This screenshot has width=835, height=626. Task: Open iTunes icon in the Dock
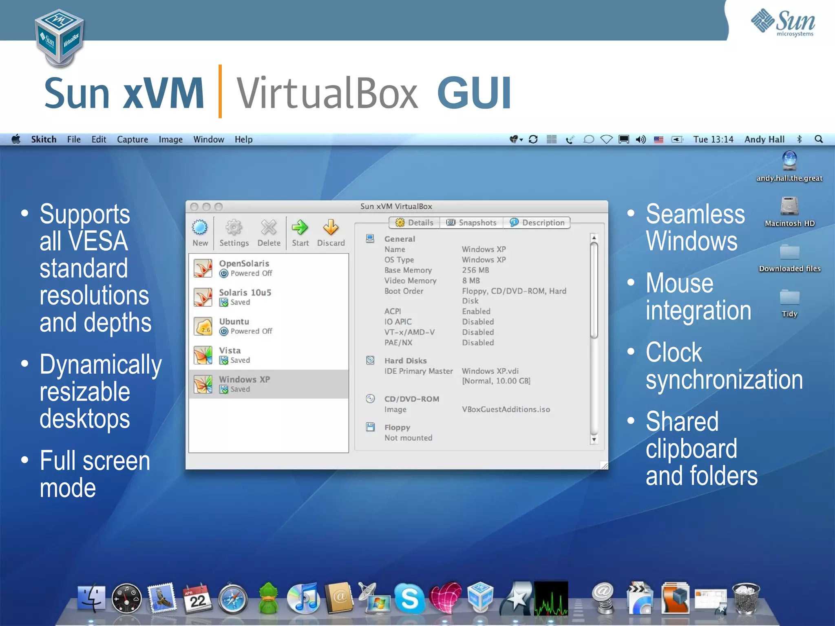pos(303,599)
